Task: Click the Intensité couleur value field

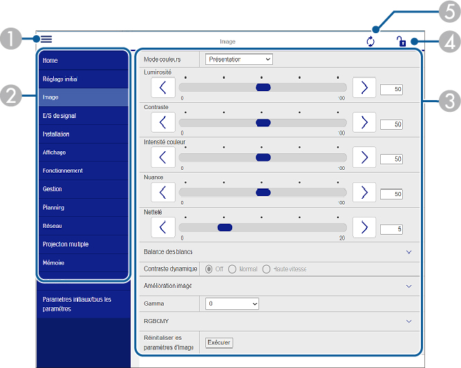Action: tap(391, 159)
